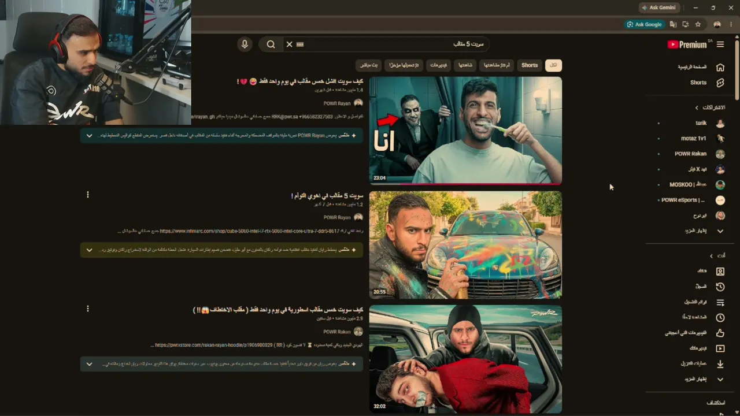Select the Shorts filter chip

530,65
